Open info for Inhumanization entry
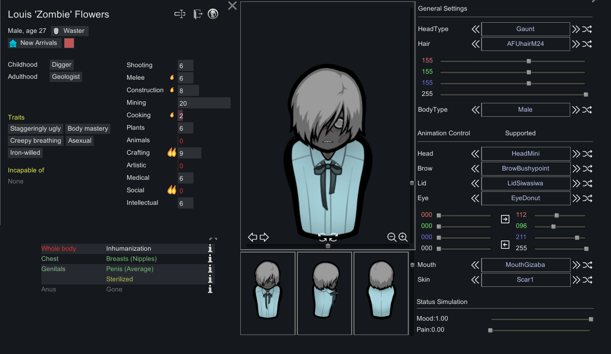The height and width of the screenshot is (354, 611). [210, 249]
